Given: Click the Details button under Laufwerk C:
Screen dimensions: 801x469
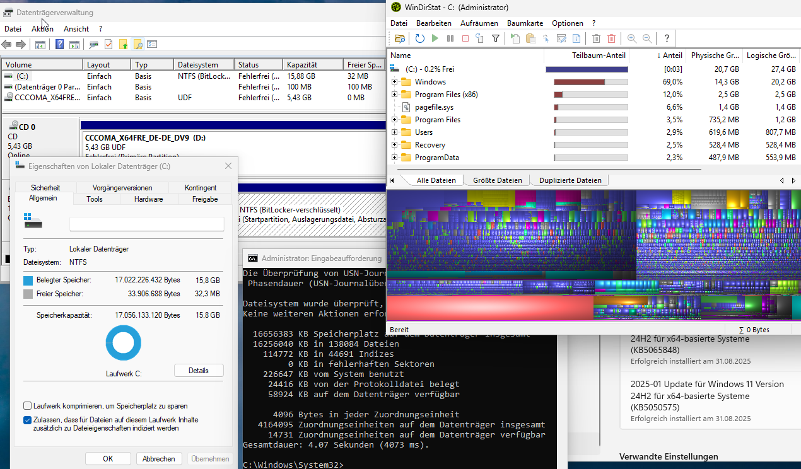Looking at the screenshot, I should 199,371.
